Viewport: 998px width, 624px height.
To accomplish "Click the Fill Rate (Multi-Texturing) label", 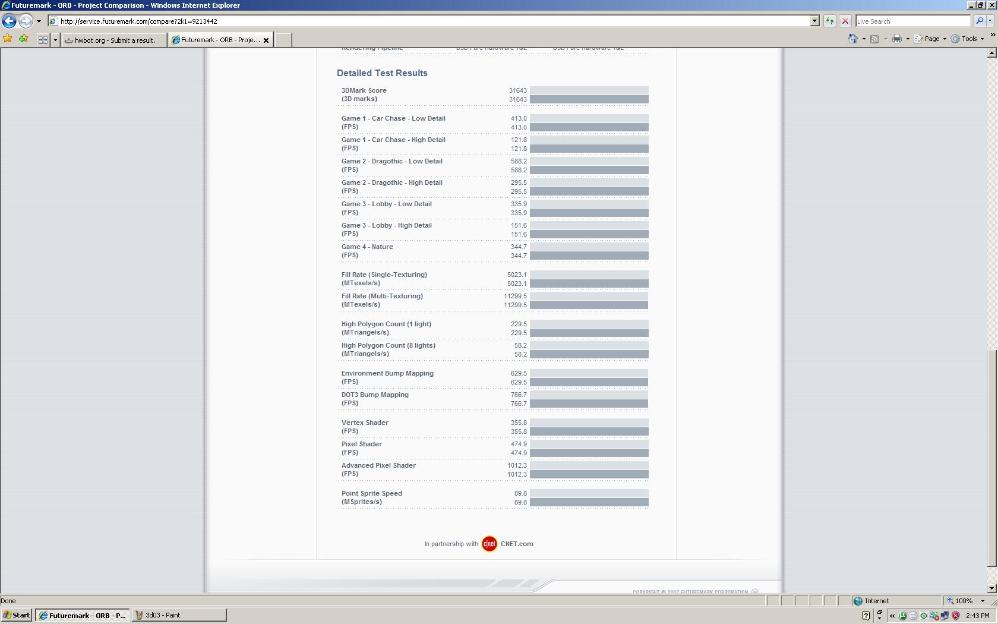I will 382,296.
